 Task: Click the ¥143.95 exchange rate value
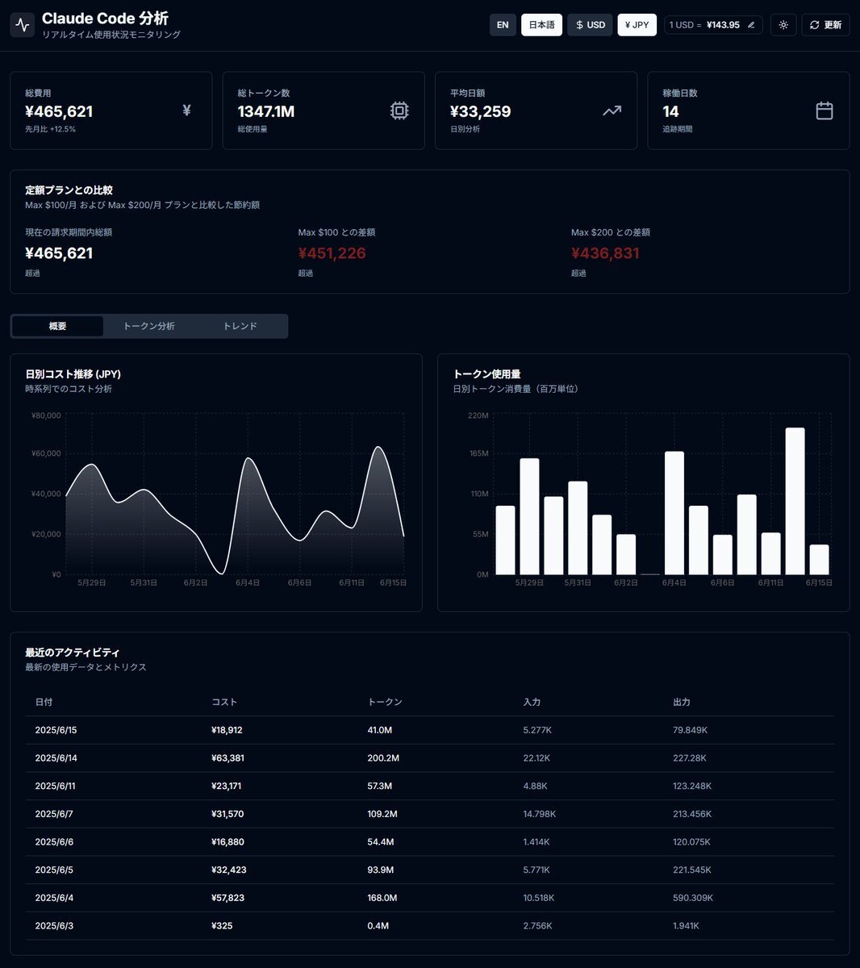723,25
